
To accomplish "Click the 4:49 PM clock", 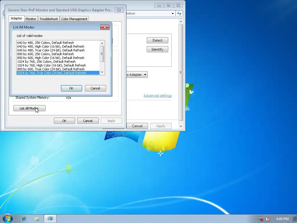I will [282, 219].
